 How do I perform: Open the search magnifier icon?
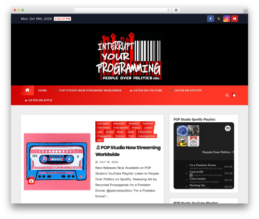click(x=227, y=95)
